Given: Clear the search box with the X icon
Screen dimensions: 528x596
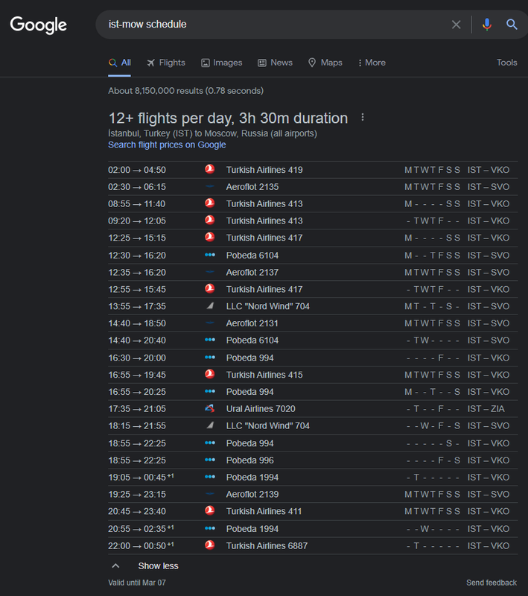Looking at the screenshot, I should pyautogui.click(x=457, y=25).
